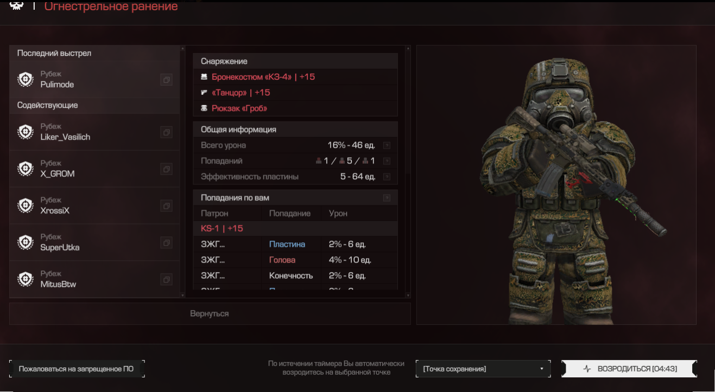Show help for Эффективность пластины

(387, 177)
